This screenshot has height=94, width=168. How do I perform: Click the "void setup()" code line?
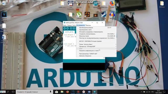(x=69, y=35)
